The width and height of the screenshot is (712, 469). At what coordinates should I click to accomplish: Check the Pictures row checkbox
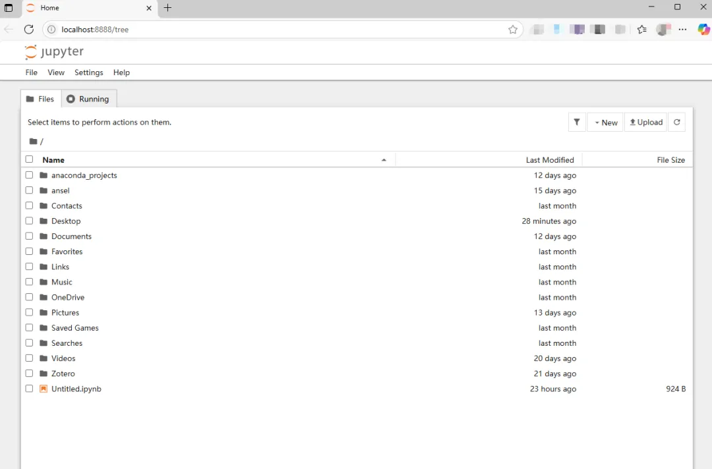(29, 312)
